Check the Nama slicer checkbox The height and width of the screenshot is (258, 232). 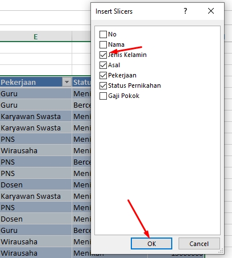(103, 45)
